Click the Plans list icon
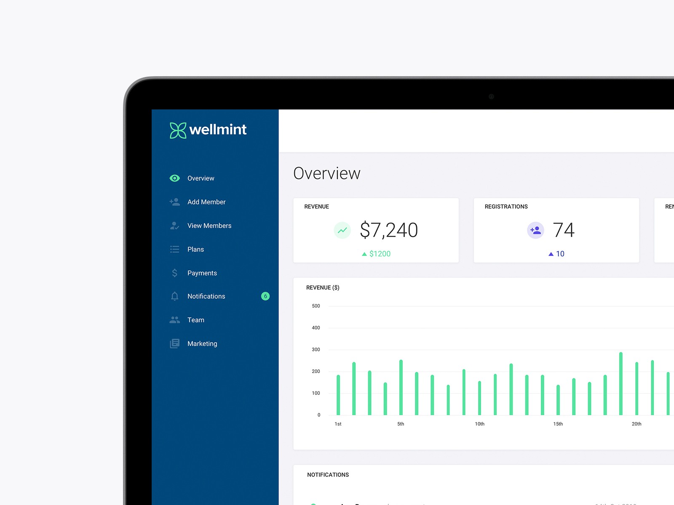 [x=174, y=249]
